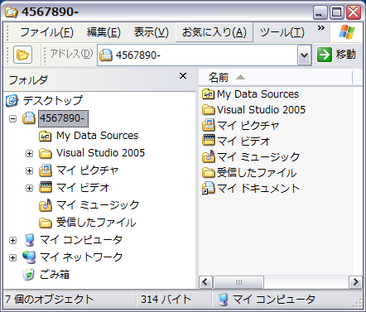Sort by the 名前 column header
This screenshot has width=366, height=312.
pos(276,78)
